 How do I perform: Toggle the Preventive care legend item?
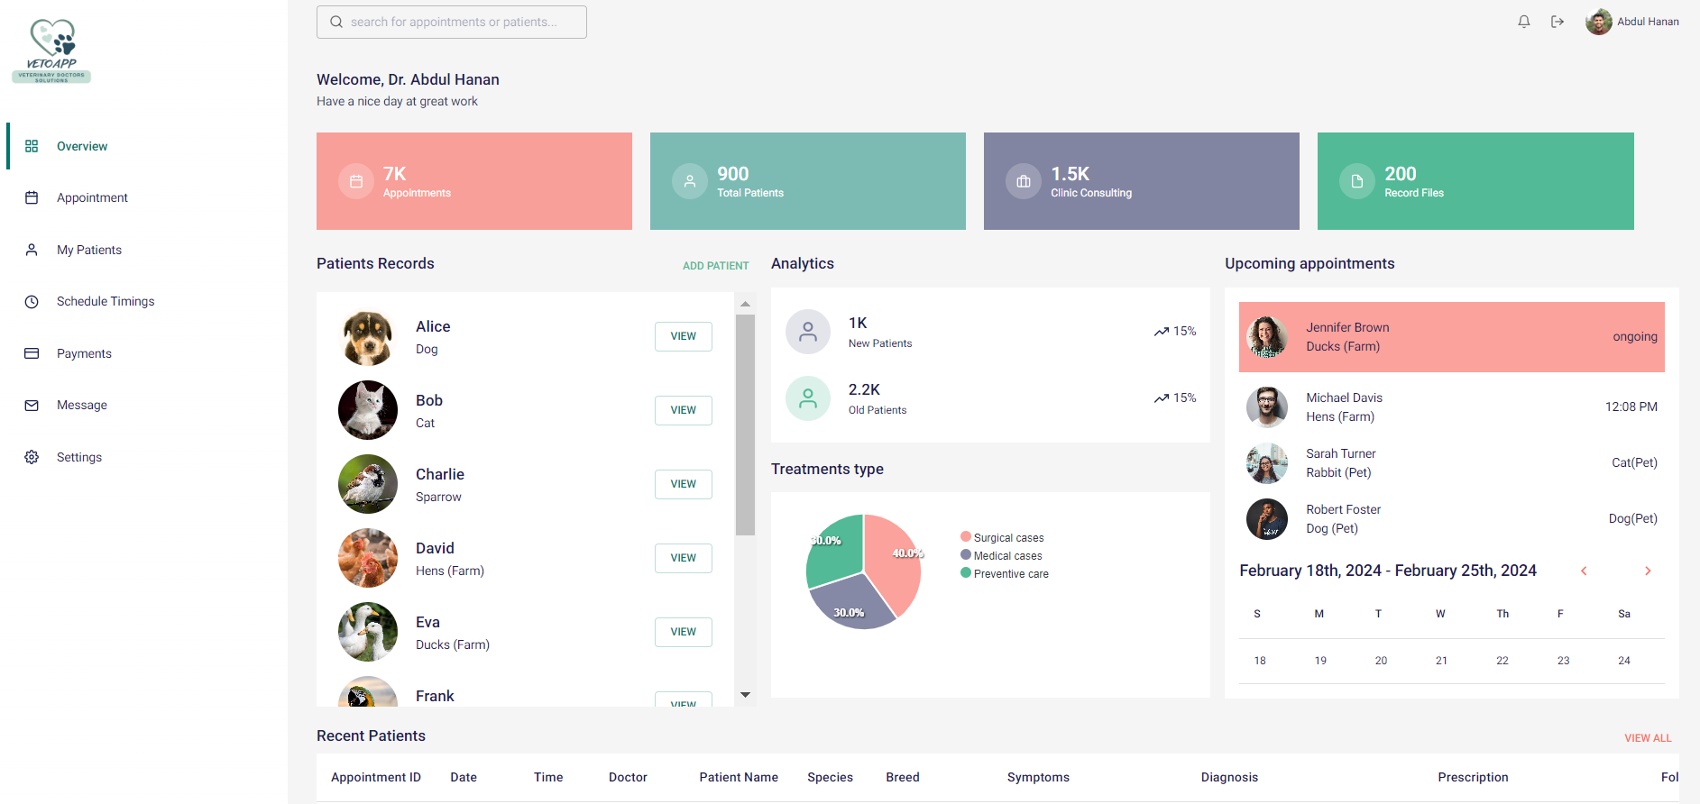1005,573
